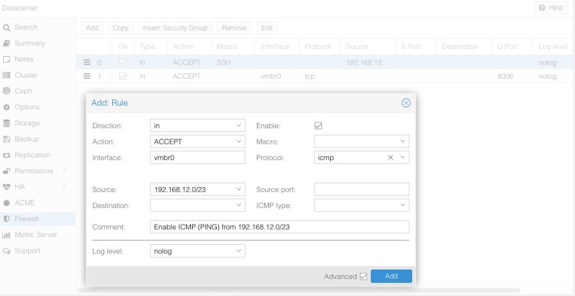
Task: Click the Source port input field
Action: tap(362, 189)
